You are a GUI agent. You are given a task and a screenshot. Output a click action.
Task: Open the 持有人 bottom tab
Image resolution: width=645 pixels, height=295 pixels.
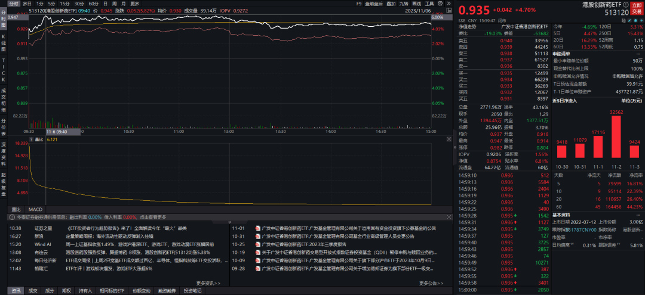(x=85, y=291)
